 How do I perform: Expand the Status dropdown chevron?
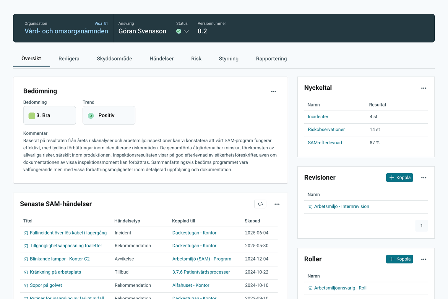[x=186, y=31]
